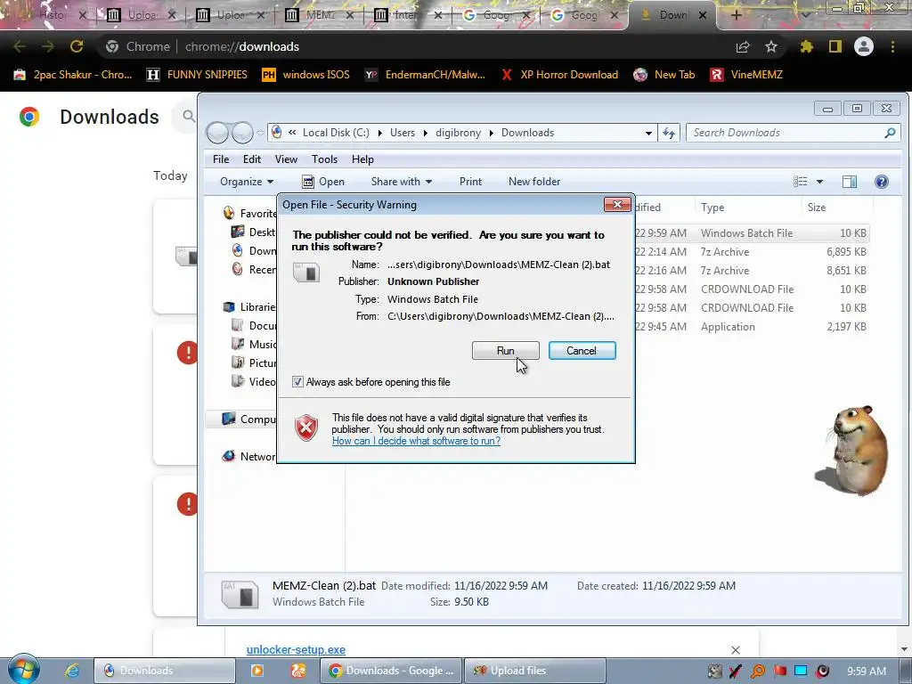Select Desktop in the navigation pane
Screen dimensions: 912x684
coord(254,232)
